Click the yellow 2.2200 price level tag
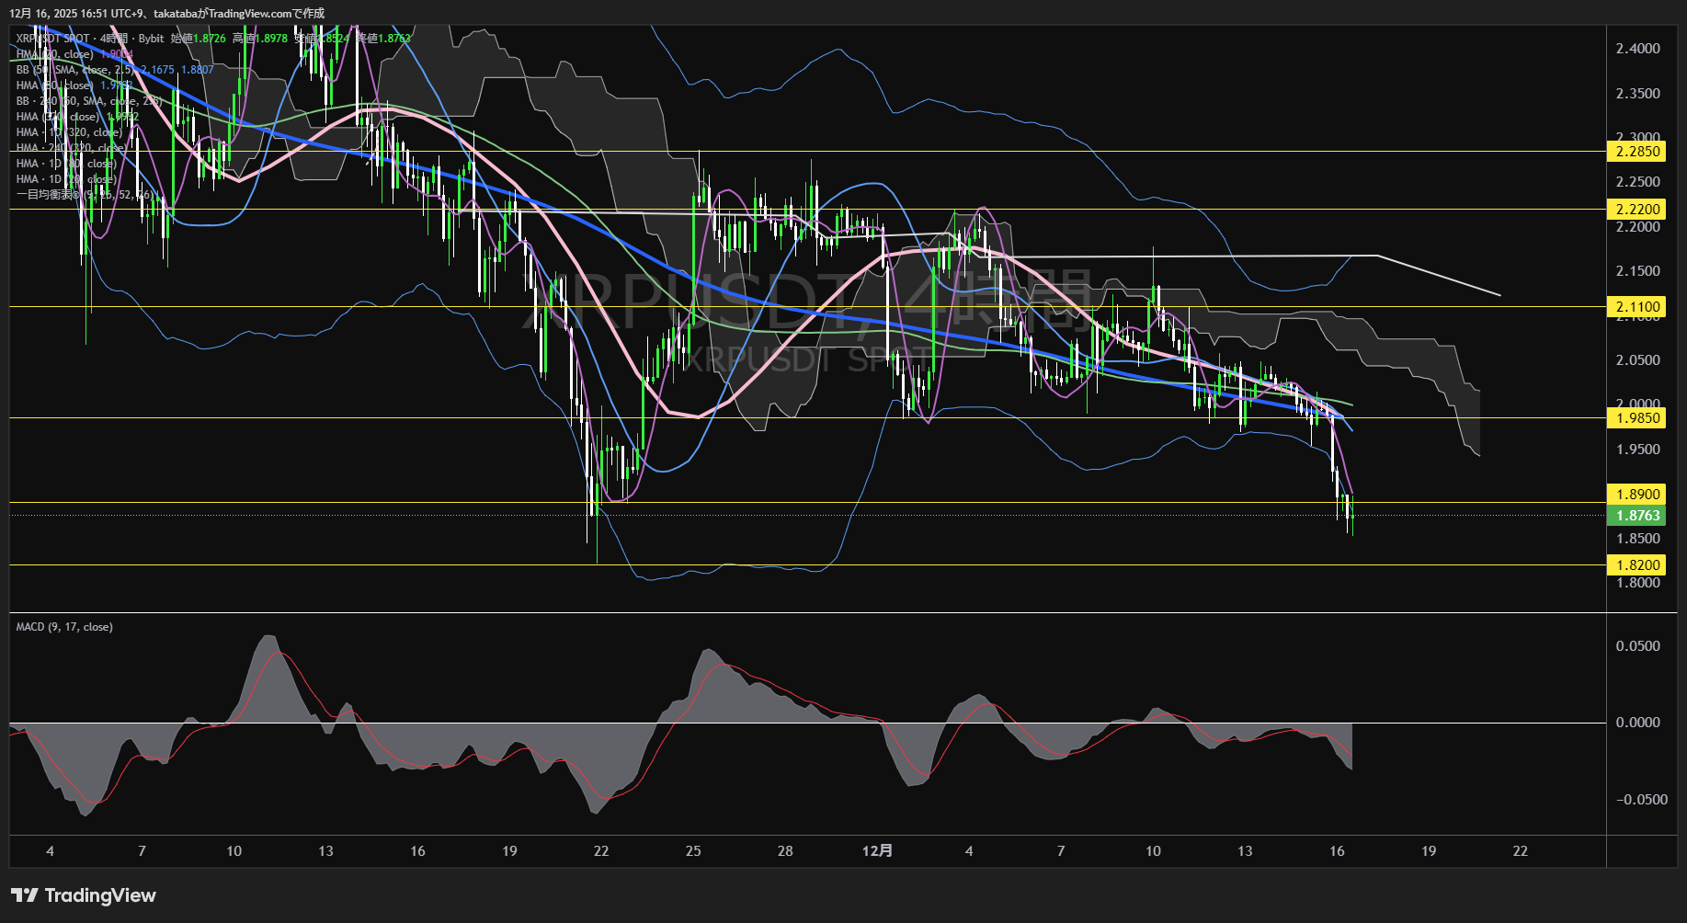Viewport: 1687px width, 923px height. [1637, 210]
